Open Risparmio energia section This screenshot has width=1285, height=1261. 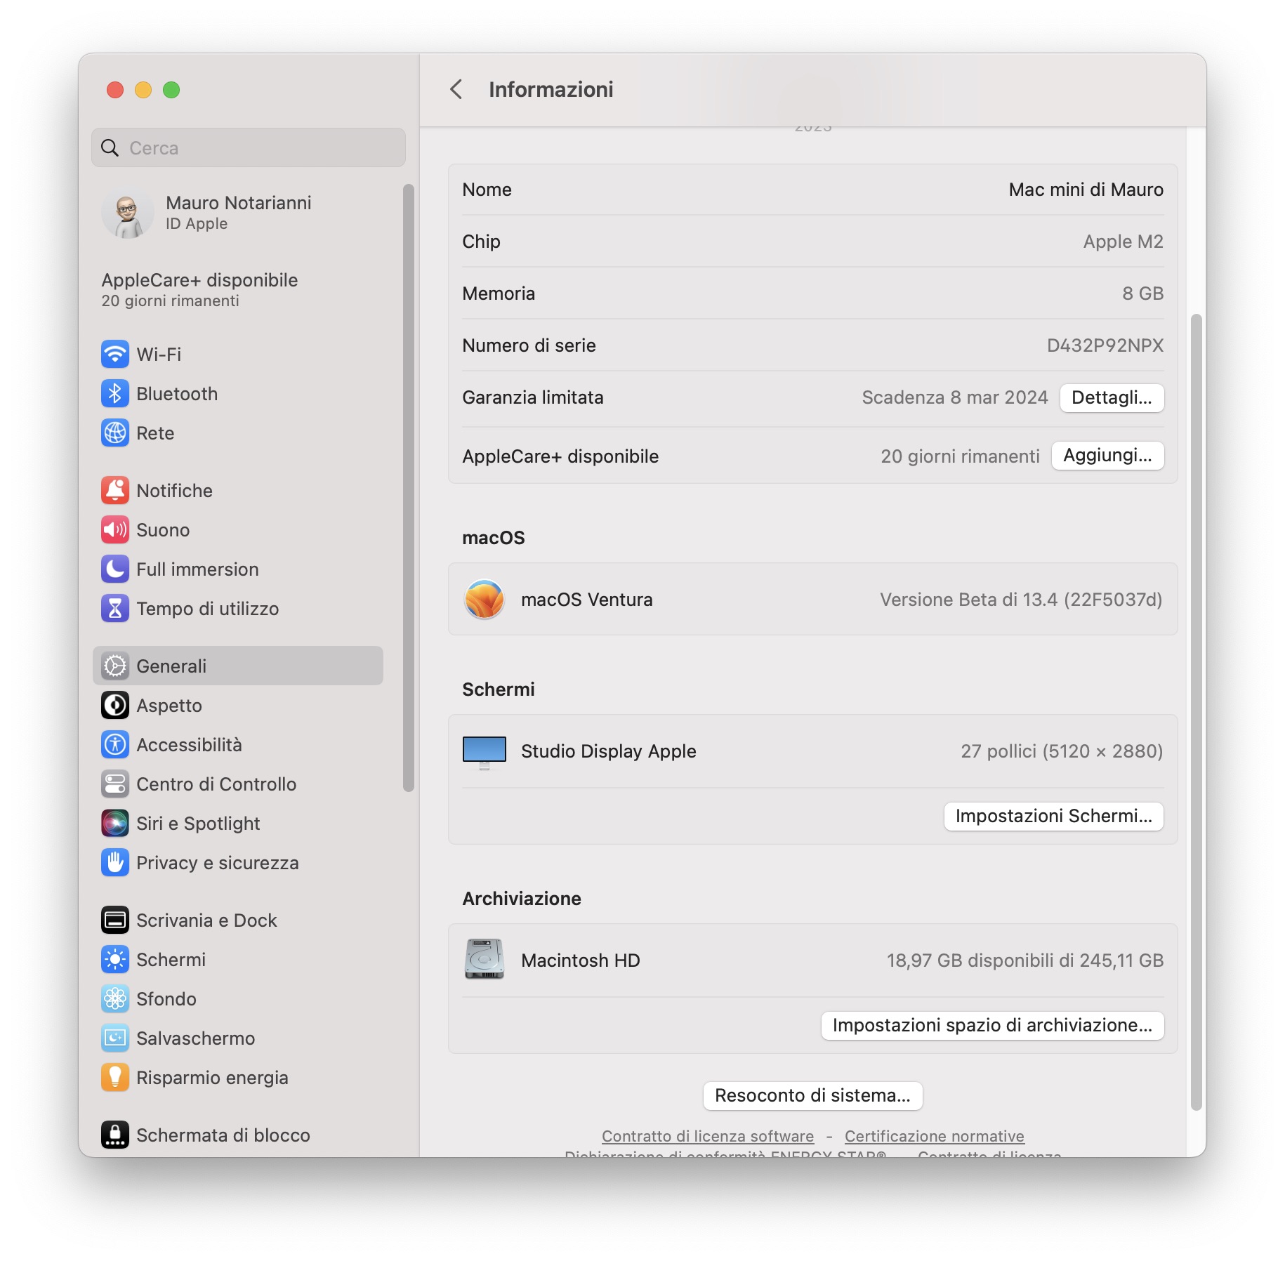(x=238, y=1077)
